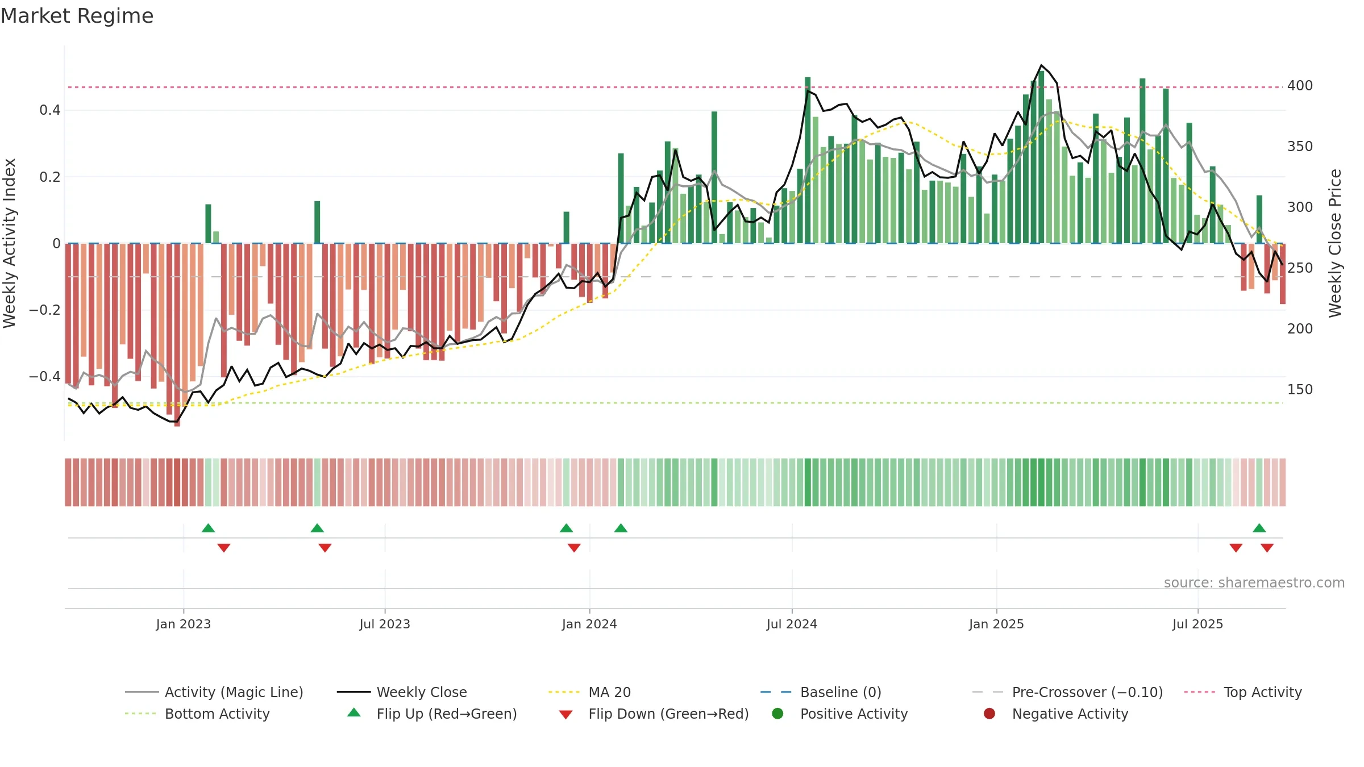This screenshot has height=767, width=1364.
Task: Click the Weekly Activity Index axis title
Action: click(x=10, y=243)
